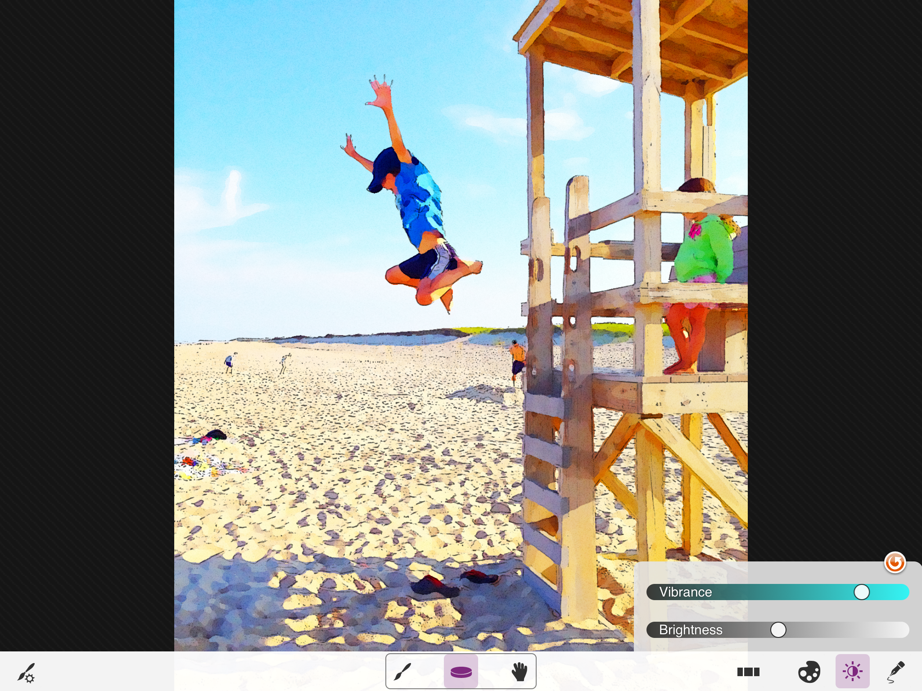This screenshot has width=922, height=691.
Task: Select the purple paint disc tool
Action: pos(461,672)
